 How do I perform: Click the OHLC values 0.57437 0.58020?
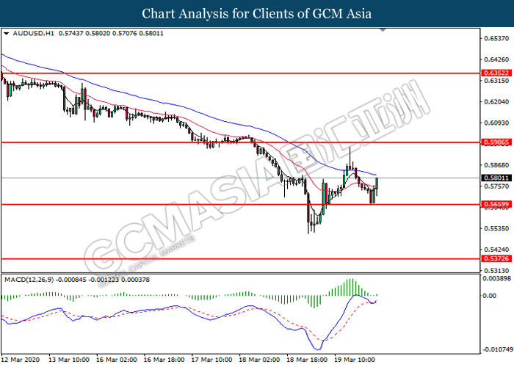[x=84, y=34]
